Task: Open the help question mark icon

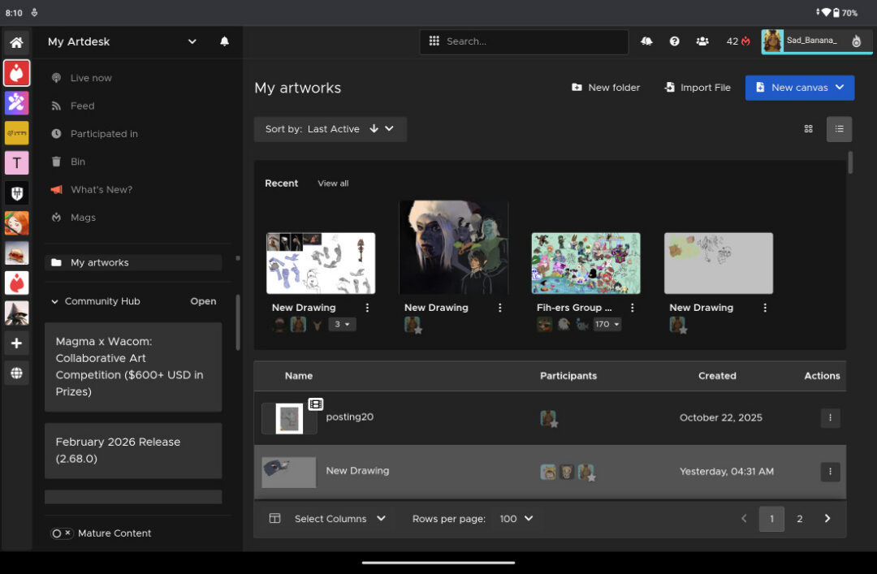Action: tap(675, 41)
